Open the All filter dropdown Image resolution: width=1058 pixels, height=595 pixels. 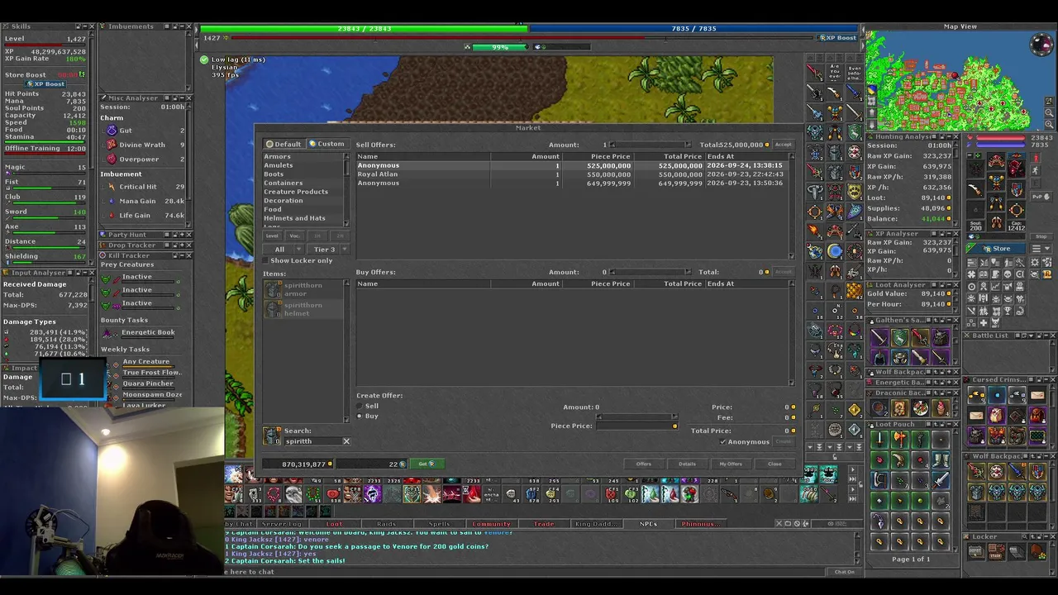coord(284,250)
